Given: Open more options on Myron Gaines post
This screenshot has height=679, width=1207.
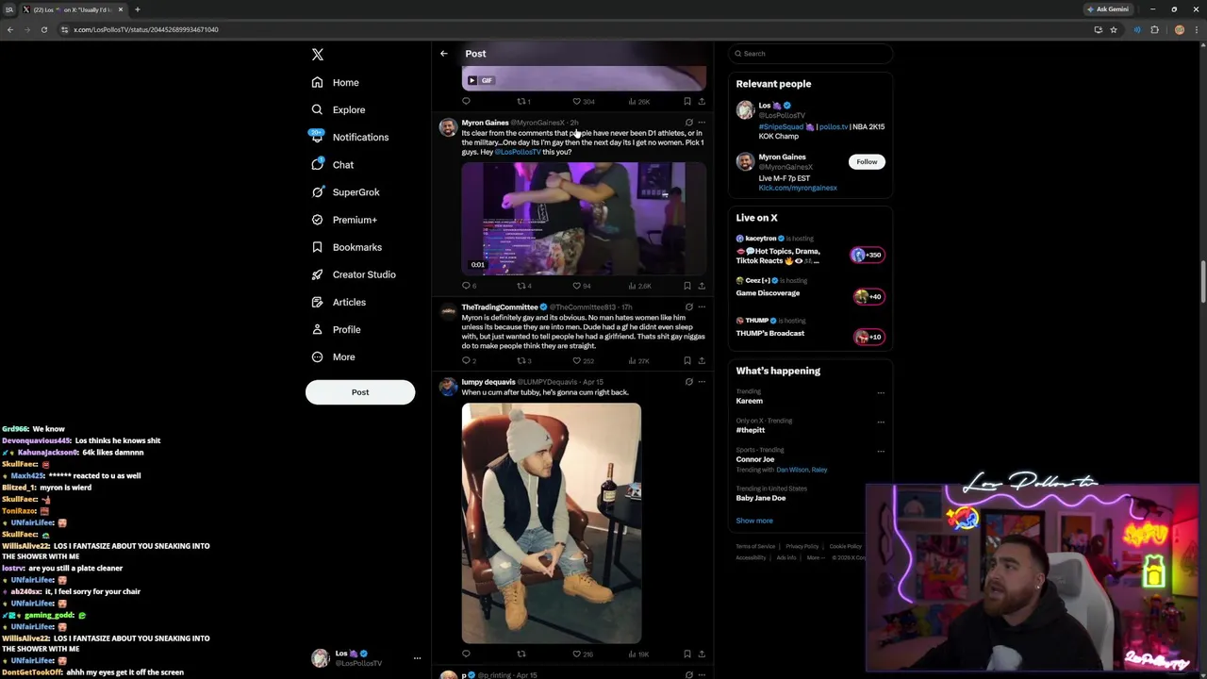Looking at the screenshot, I should [702, 123].
